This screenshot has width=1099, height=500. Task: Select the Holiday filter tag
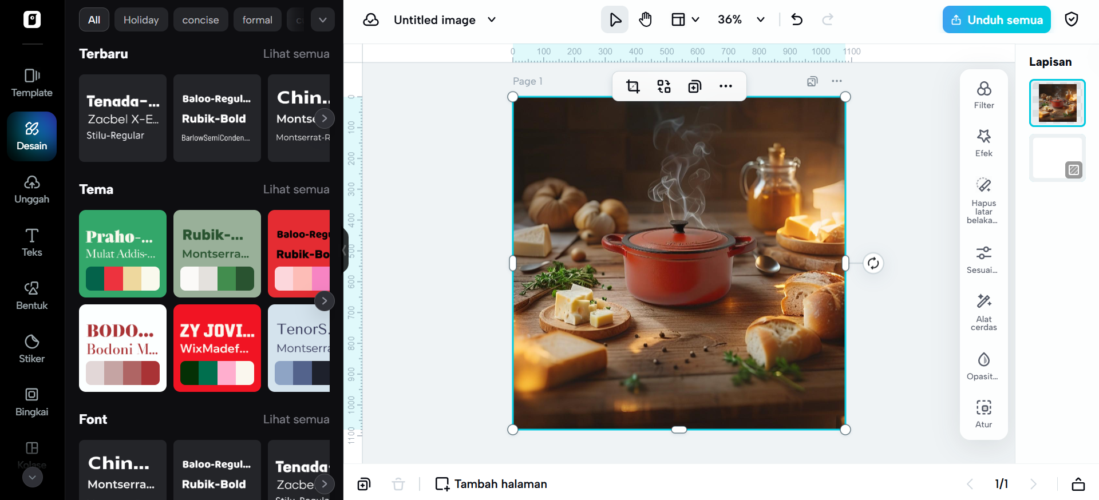pyautogui.click(x=141, y=20)
